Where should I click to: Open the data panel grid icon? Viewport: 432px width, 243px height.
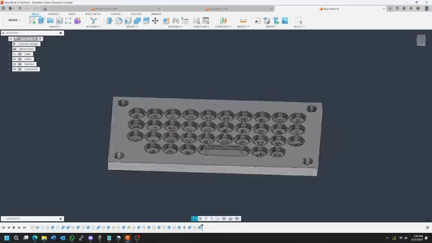point(3,9)
